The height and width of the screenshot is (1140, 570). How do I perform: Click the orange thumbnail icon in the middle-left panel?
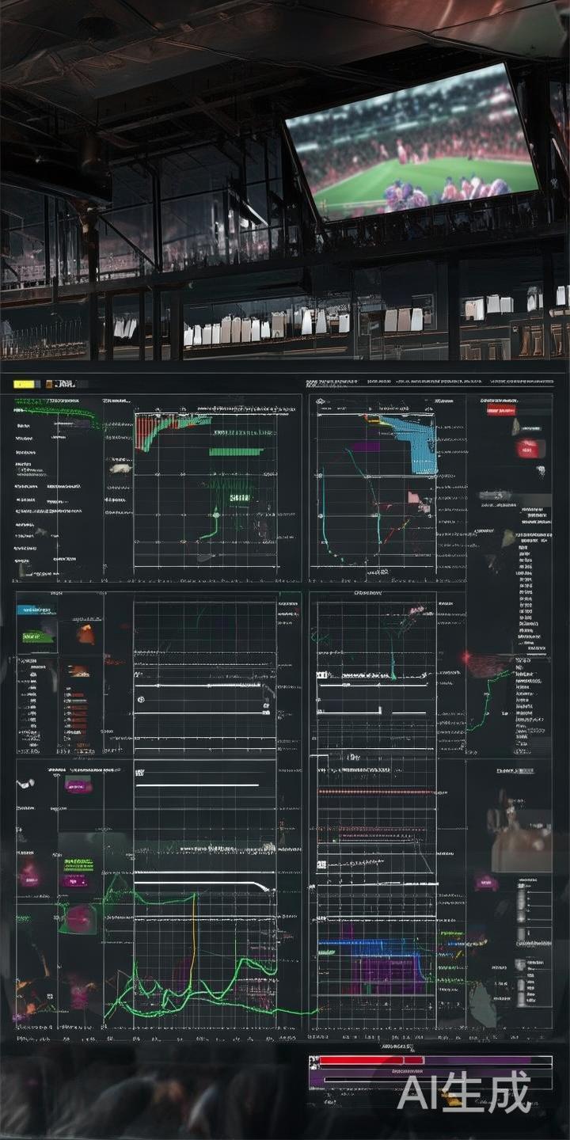(85, 634)
